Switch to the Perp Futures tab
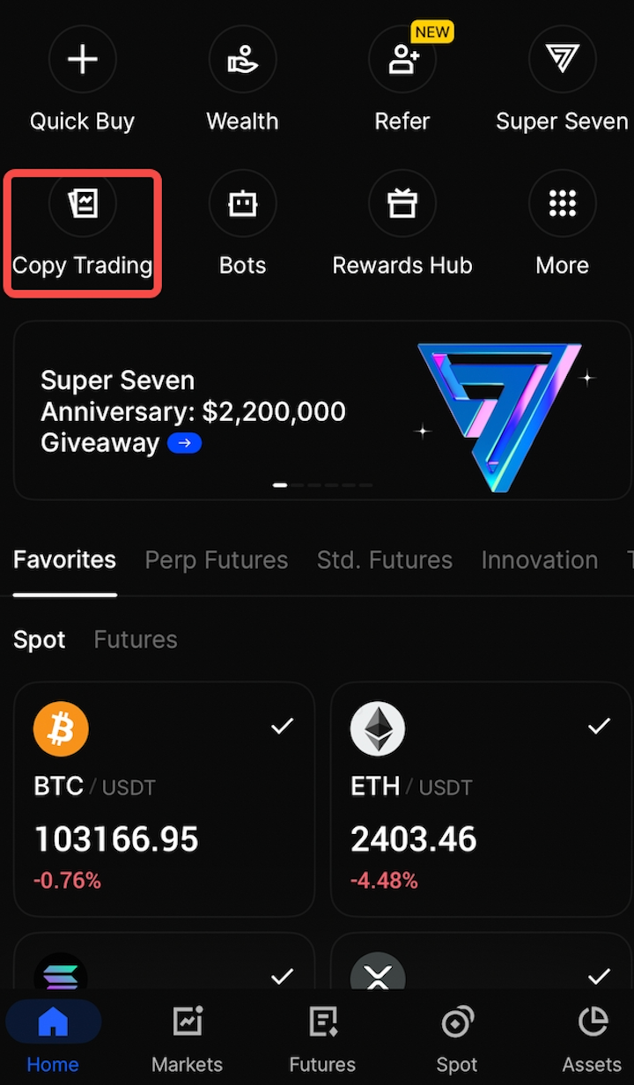 [217, 560]
